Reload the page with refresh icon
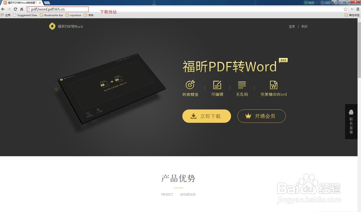 [x=15, y=9]
